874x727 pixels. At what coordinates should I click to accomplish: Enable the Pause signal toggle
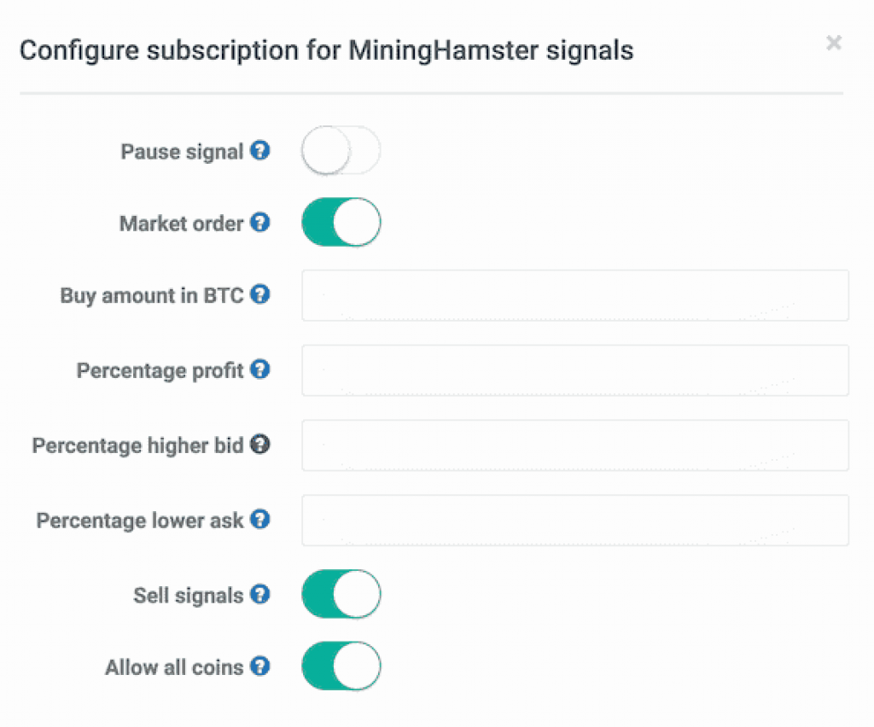click(x=341, y=150)
